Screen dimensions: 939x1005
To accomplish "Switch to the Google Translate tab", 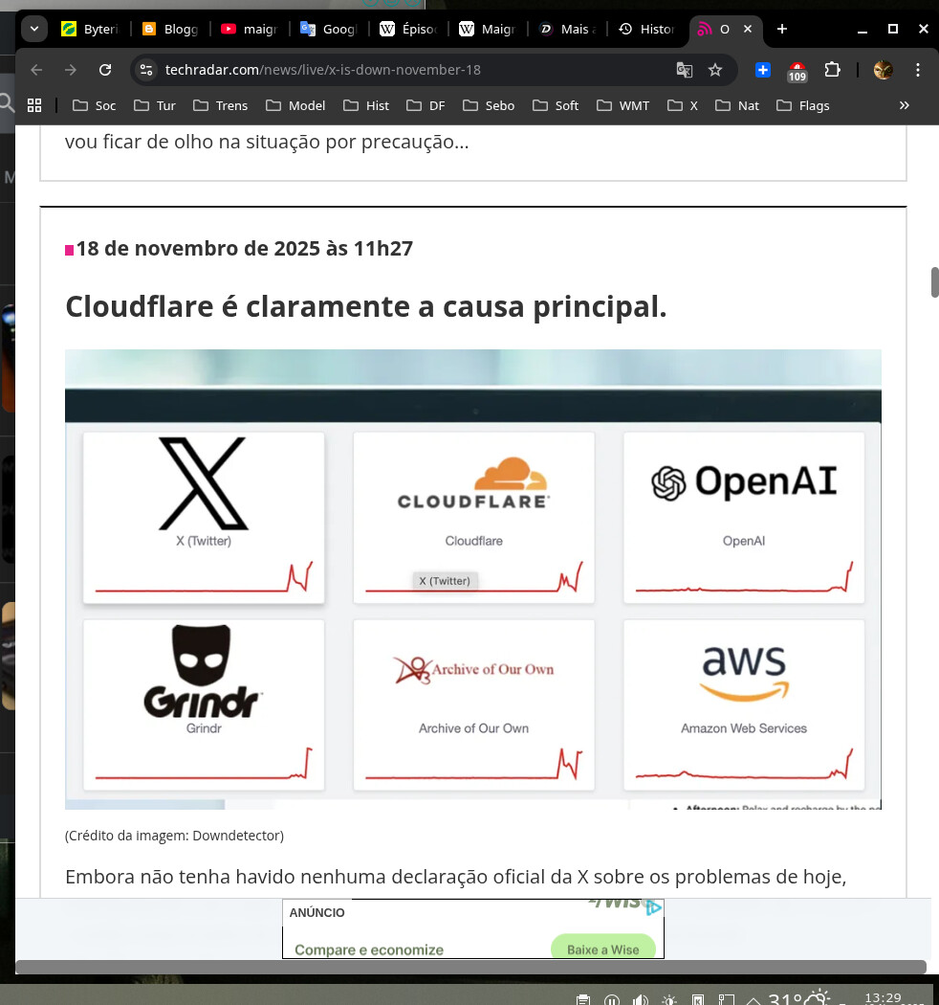I will (x=329, y=29).
